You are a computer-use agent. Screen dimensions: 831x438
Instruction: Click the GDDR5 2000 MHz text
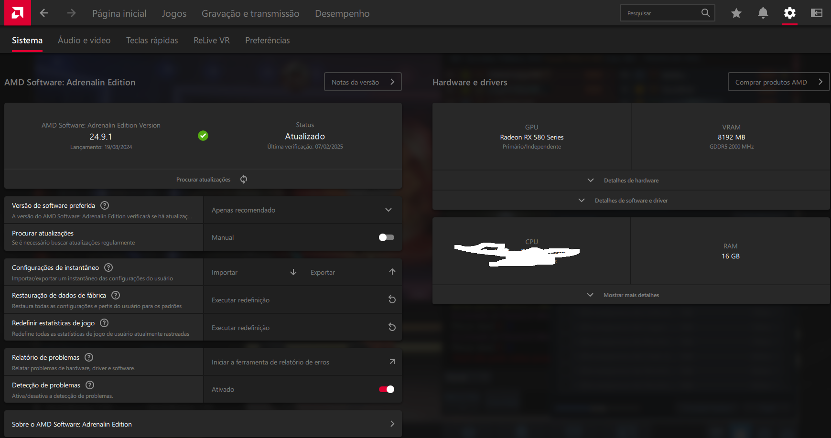tap(731, 147)
